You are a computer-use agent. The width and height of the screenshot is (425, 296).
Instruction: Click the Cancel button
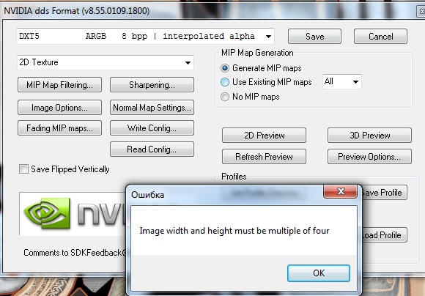380,37
